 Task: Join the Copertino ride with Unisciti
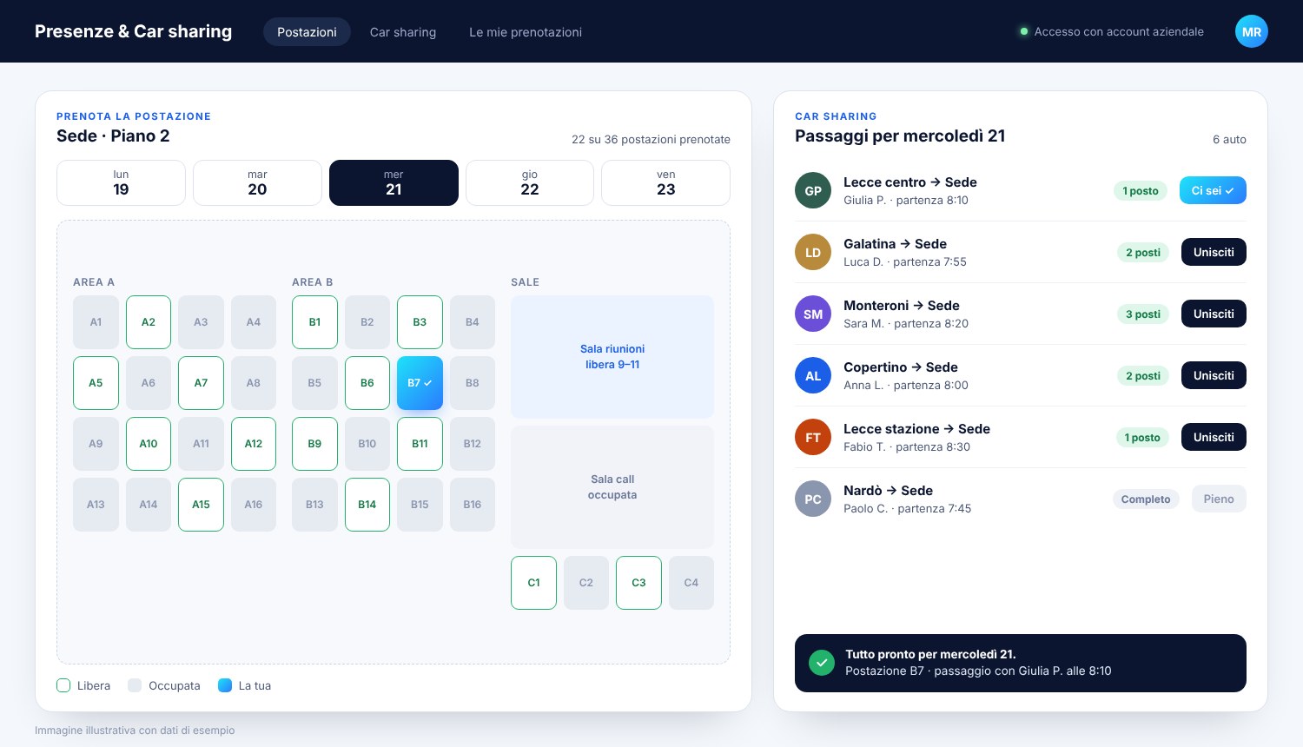pyautogui.click(x=1214, y=375)
